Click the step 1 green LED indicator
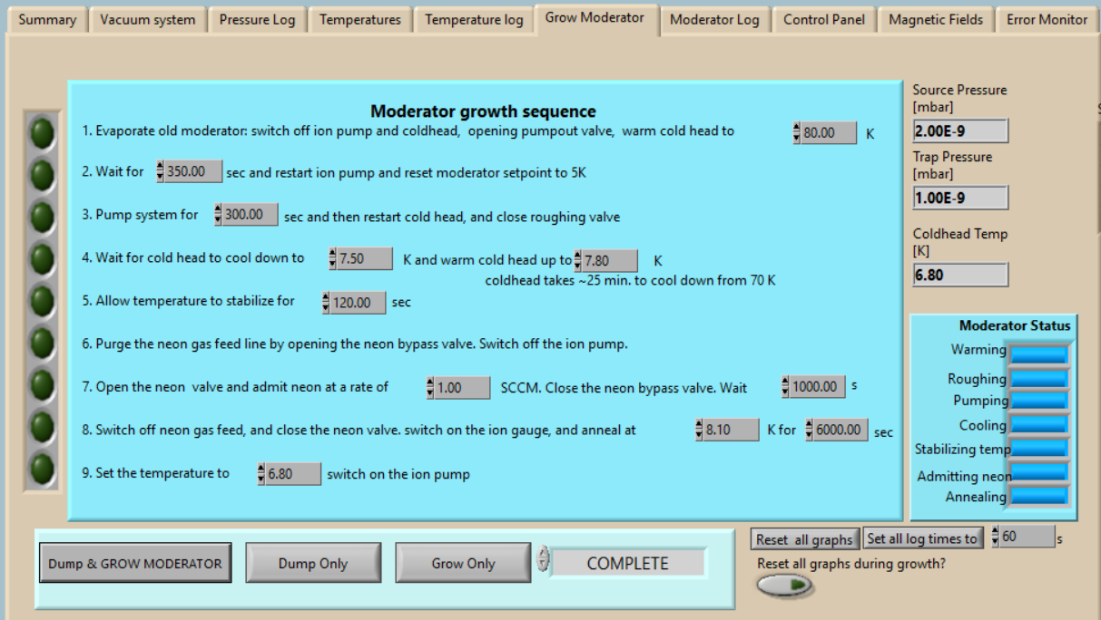This screenshot has height=620, width=1101. click(43, 132)
